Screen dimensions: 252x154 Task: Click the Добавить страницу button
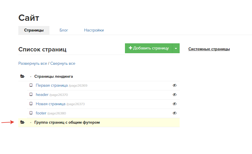click(x=149, y=48)
